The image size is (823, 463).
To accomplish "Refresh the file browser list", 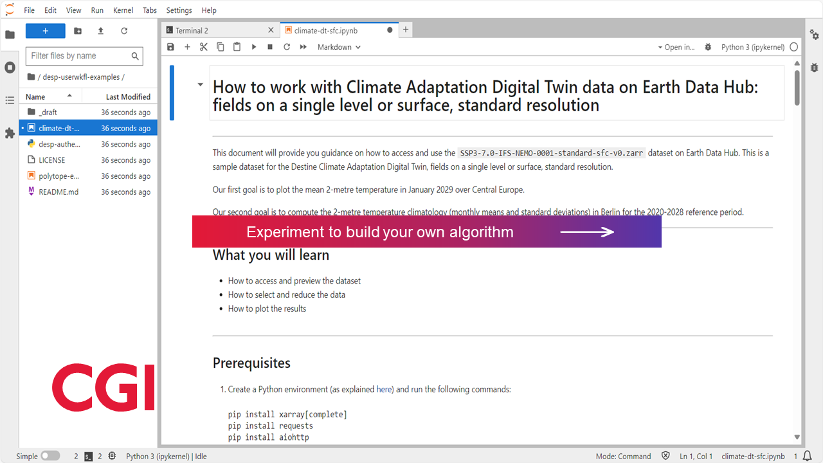I will [124, 31].
